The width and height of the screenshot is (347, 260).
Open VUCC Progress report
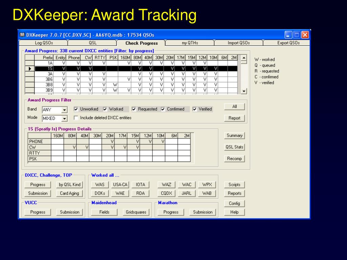pos(38,212)
